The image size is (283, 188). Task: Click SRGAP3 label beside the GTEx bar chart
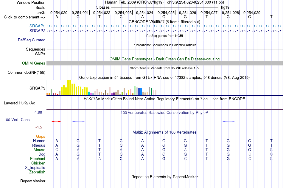(x=37, y=88)
